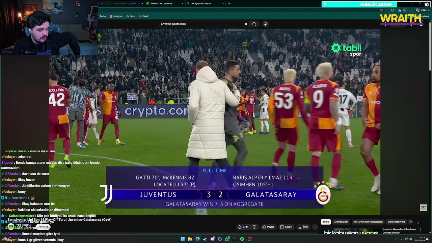Screen dimensions: 432x243
Task: Save the video with Kaydet
Action: (x=286, y=227)
